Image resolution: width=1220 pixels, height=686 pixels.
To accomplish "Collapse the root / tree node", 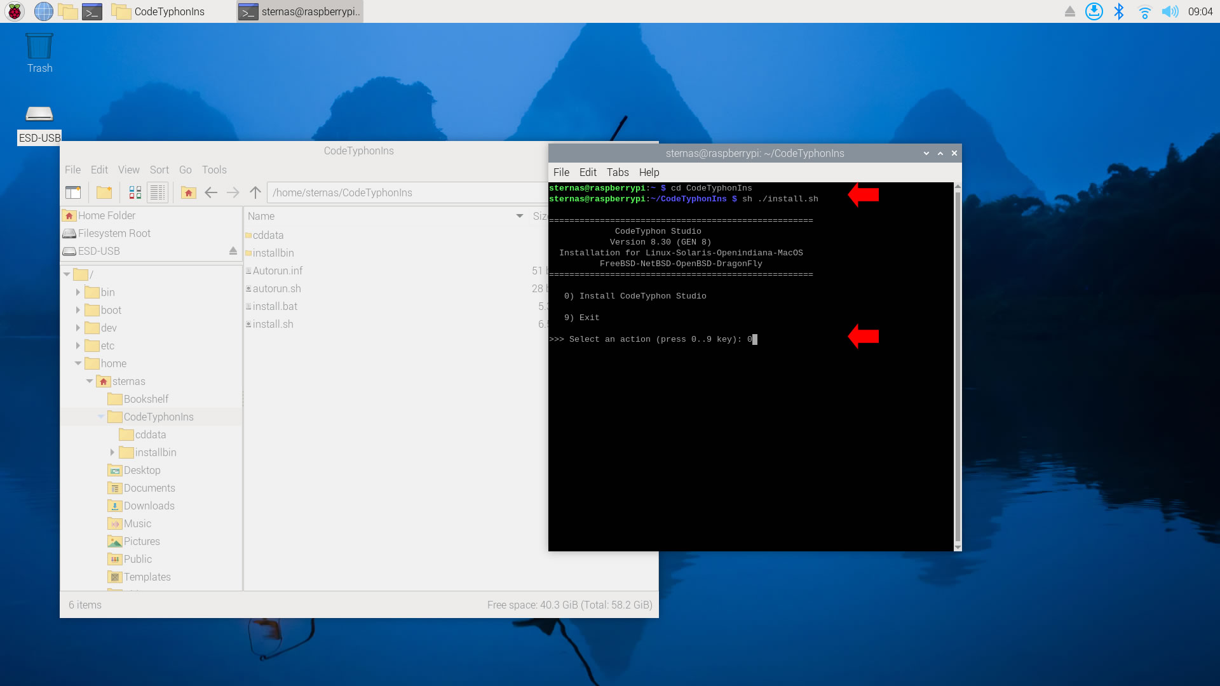I will coord(67,274).
